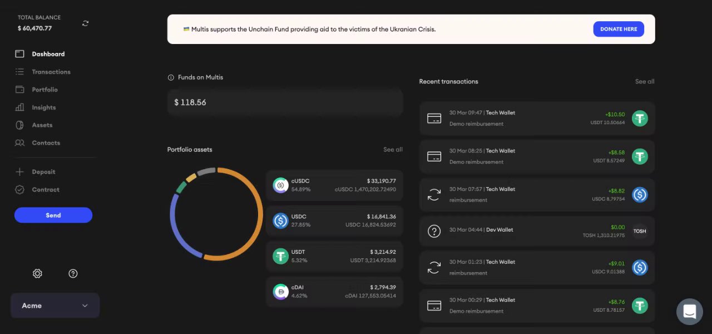Viewport: 712px width, 334px height.
Task: Open the Contacts page
Action: tap(46, 143)
